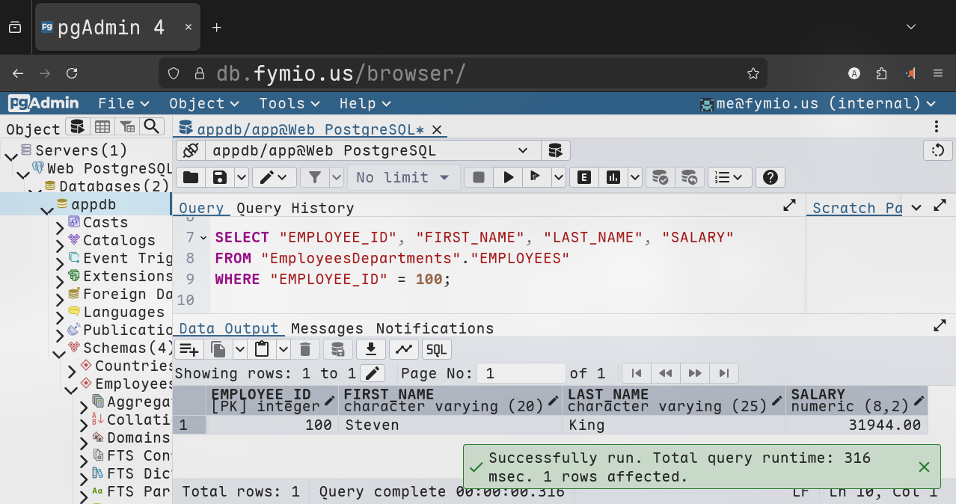Image resolution: width=956 pixels, height=504 pixels.
Task: Click the Page No input field
Action: click(521, 373)
